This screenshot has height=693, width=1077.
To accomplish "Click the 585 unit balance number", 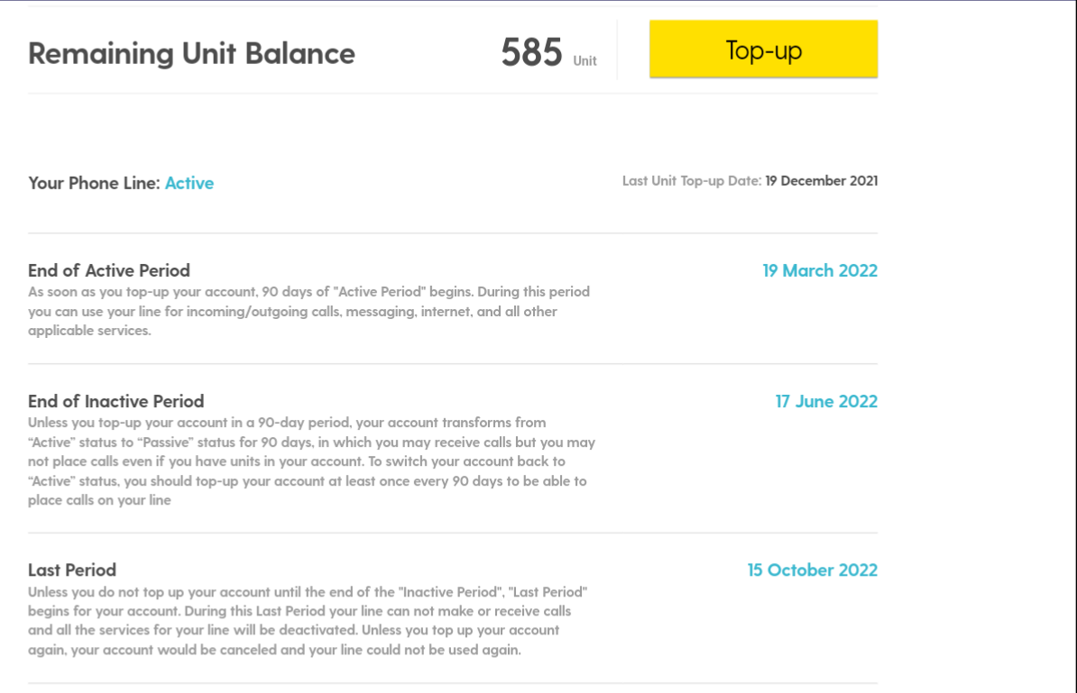I will pyautogui.click(x=532, y=53).
